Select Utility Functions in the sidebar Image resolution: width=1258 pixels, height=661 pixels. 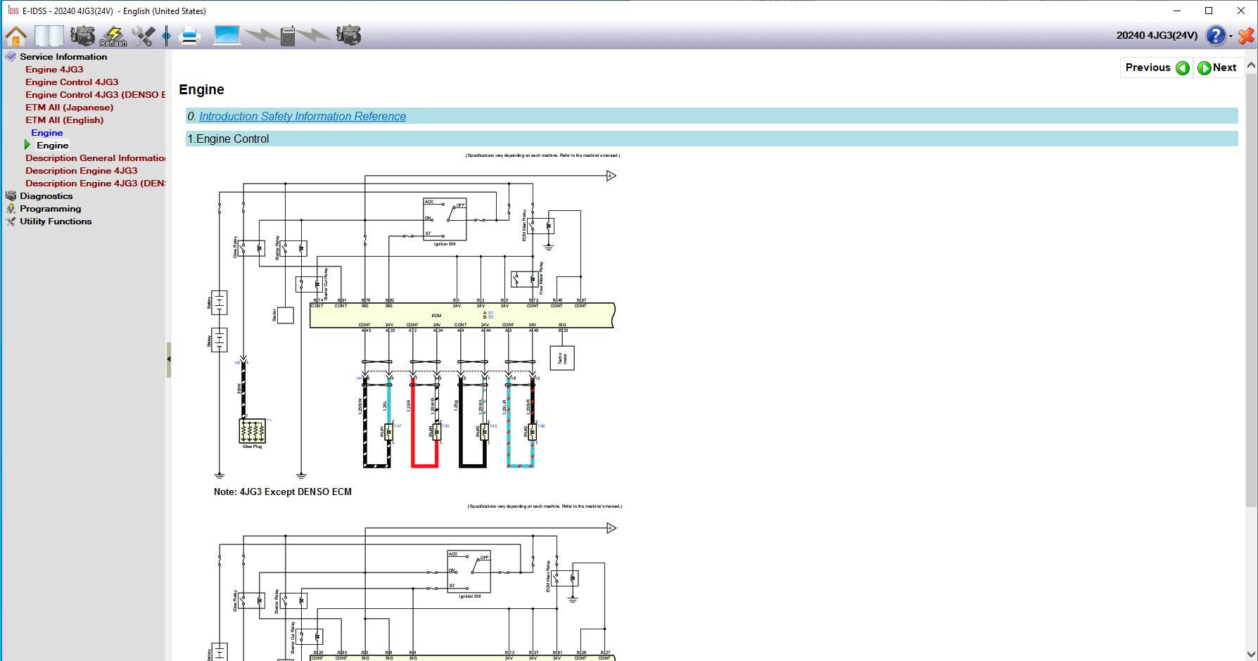(x=56, y=222)
